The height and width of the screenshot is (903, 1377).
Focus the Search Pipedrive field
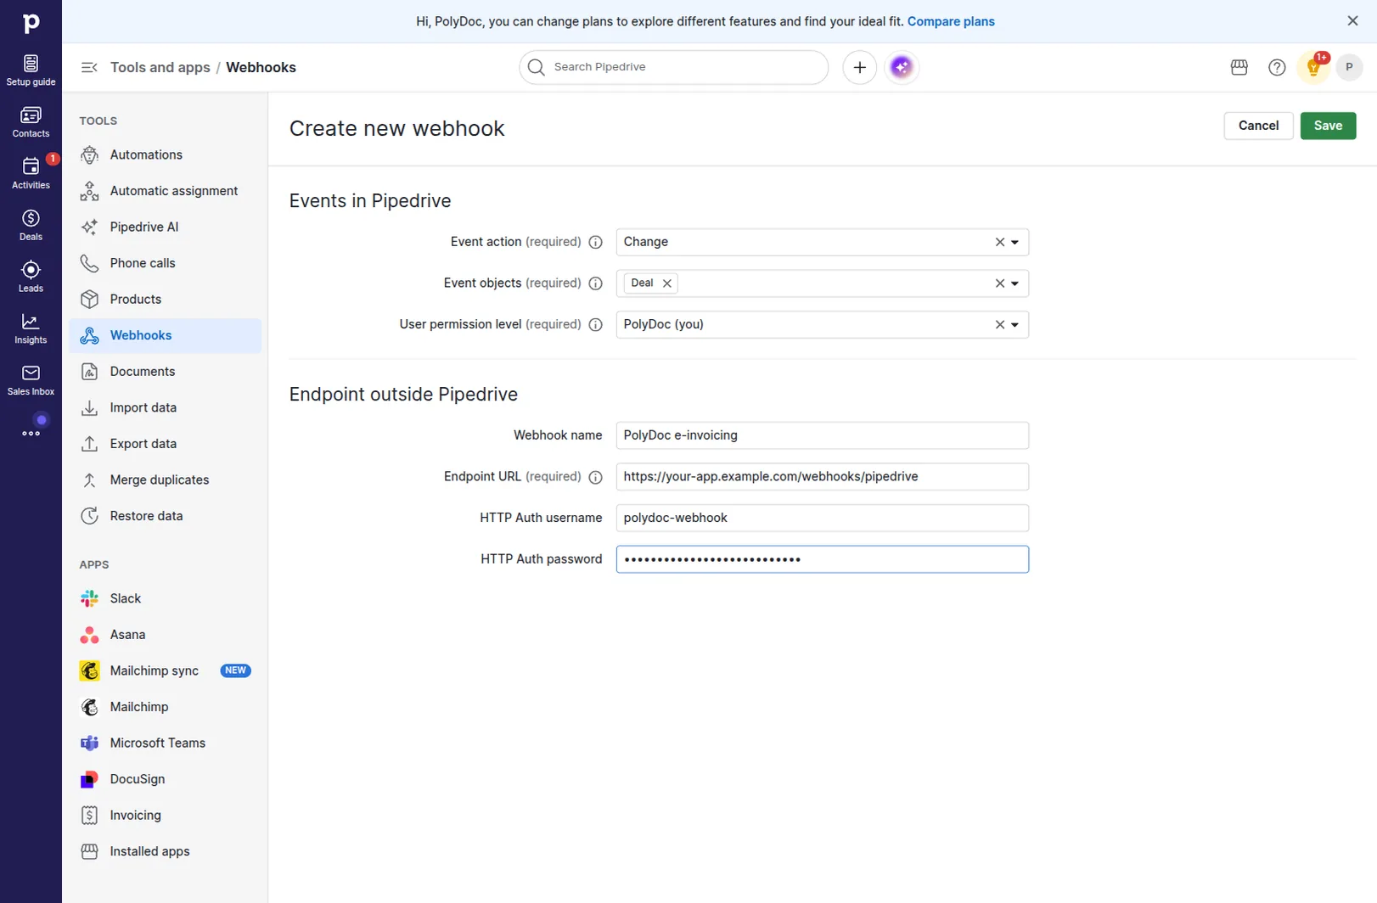[674, 67]
